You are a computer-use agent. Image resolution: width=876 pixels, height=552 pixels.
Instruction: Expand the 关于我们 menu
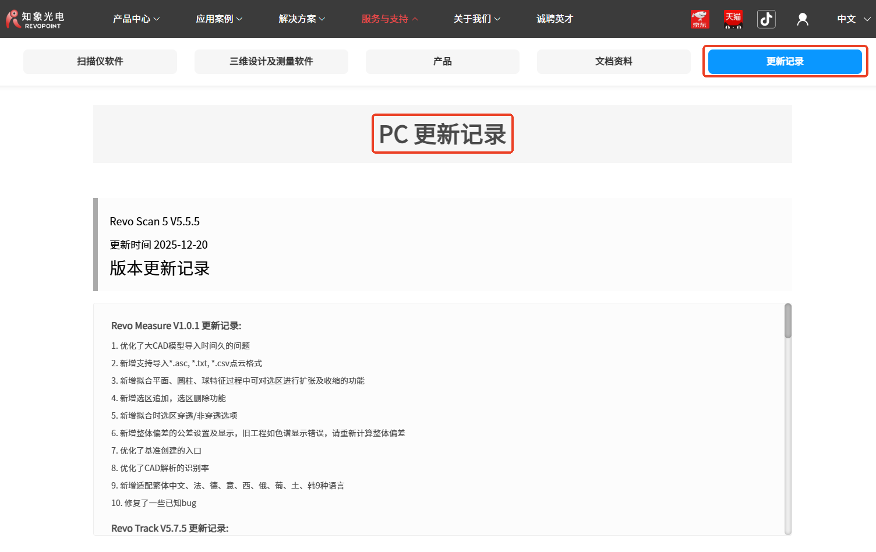[477, 19]
